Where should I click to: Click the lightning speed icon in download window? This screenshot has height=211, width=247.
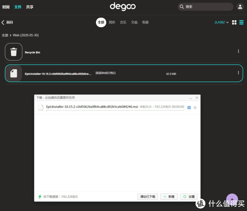[40, 197]
